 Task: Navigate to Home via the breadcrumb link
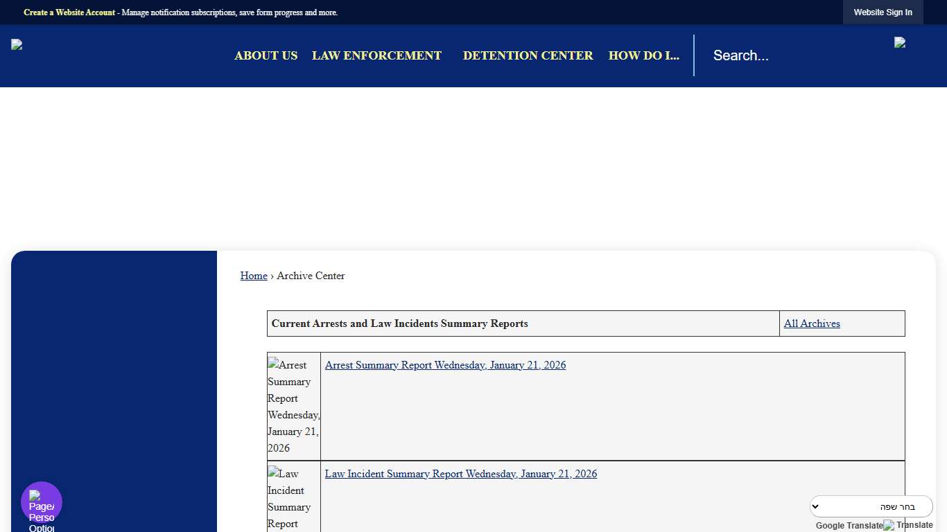(254, 276)
